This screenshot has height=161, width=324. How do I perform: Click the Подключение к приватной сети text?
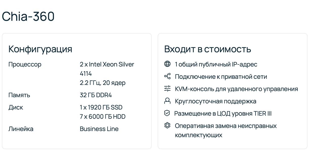click(221, 77)
